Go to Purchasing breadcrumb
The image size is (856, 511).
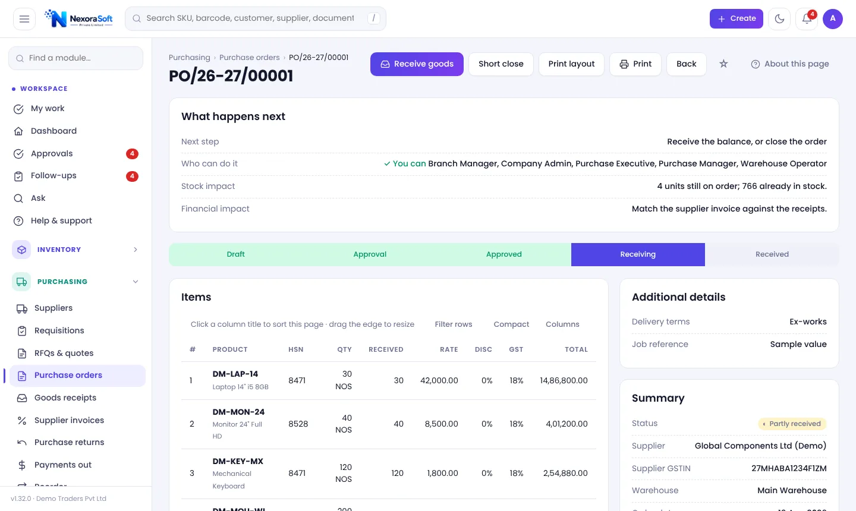point(190,58)
